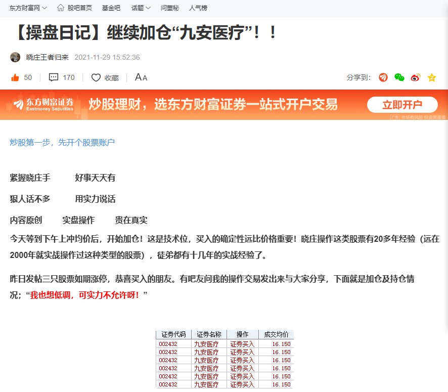Click the heart favorite icon
The image size is (448, 392).
pos(96,77)
